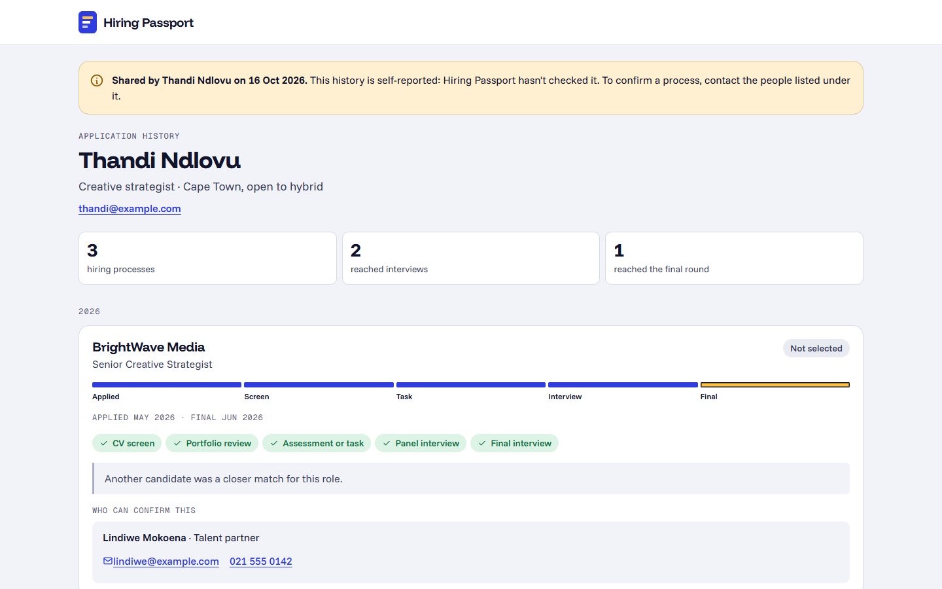
Task: Open thandi@example.com email link
Action: pyautogui.click(x=130, y=209)
